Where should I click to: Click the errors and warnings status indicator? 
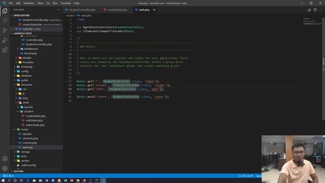8,176
